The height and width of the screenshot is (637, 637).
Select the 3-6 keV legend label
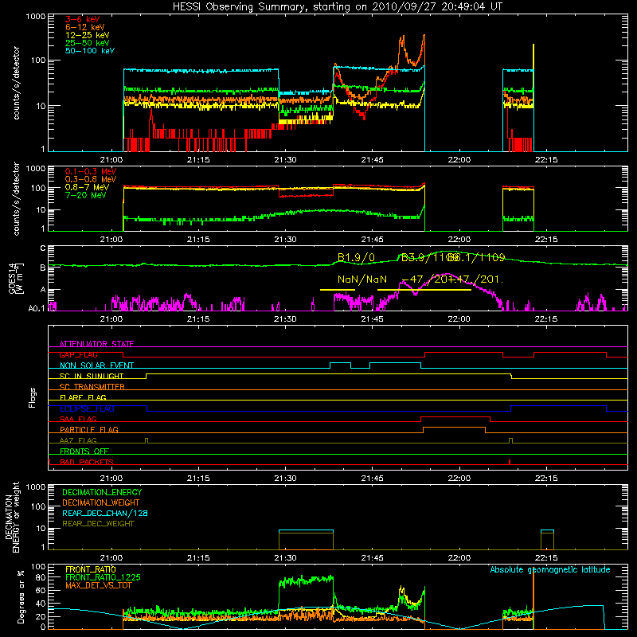click(x=83, y=19)
